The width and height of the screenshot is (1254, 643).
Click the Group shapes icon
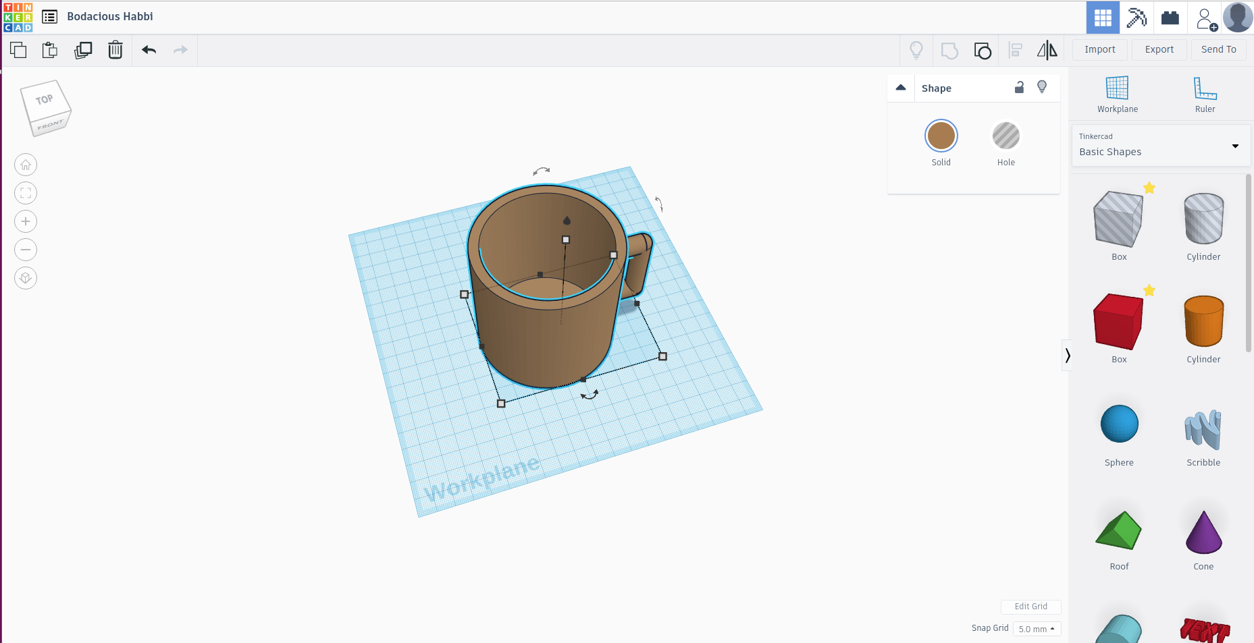(x=949, y=51)
